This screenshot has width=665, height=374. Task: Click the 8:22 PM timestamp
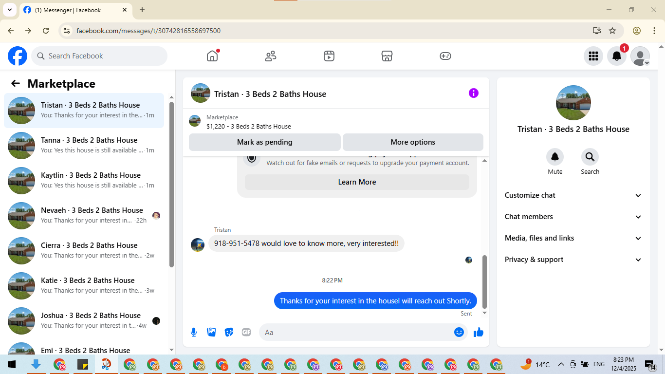[332, 280]
